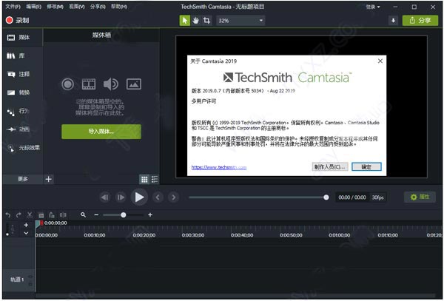
Task: Expand the 更多 More tools list
Action: coord(23,179)
